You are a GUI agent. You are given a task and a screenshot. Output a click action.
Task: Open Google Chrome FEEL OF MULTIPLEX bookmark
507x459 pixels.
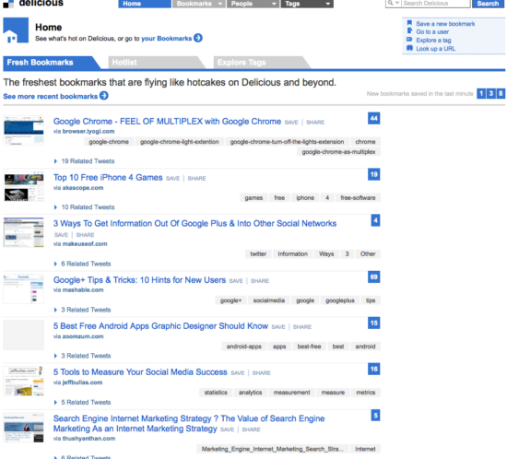[x=167, y=122]
